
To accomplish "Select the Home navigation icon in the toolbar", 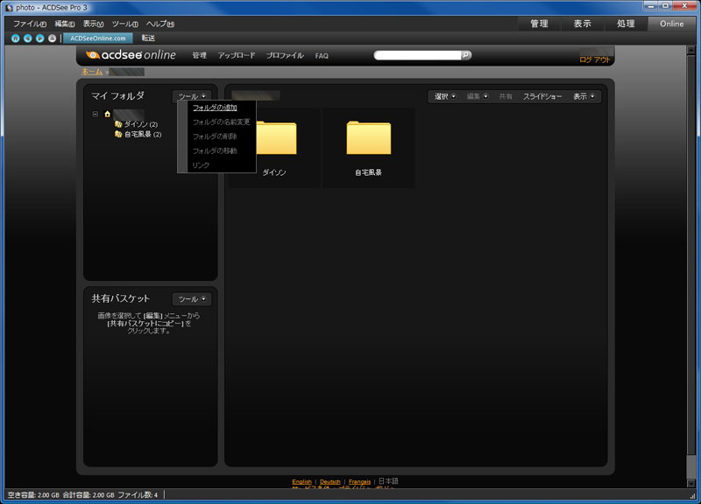I will coord(15,38).
